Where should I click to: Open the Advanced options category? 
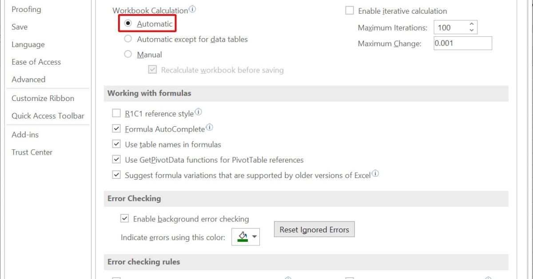[28, 79]
